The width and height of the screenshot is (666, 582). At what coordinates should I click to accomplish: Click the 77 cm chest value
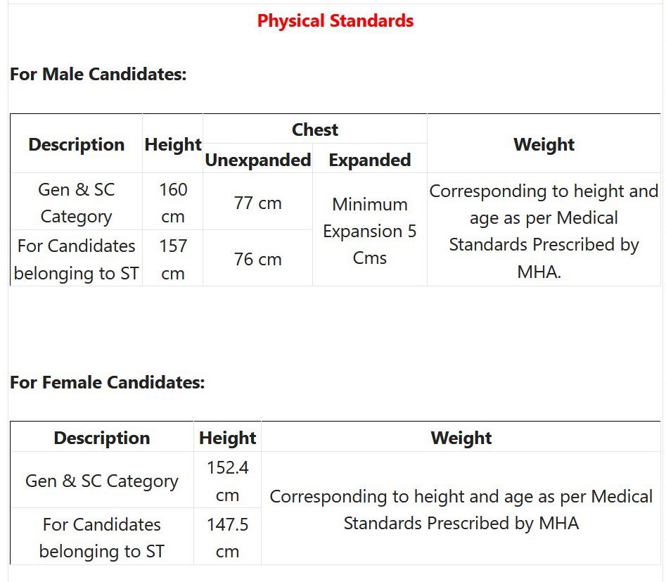coord(257,203)
